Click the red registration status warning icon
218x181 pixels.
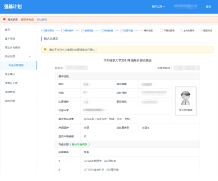[x=4, y=19]
